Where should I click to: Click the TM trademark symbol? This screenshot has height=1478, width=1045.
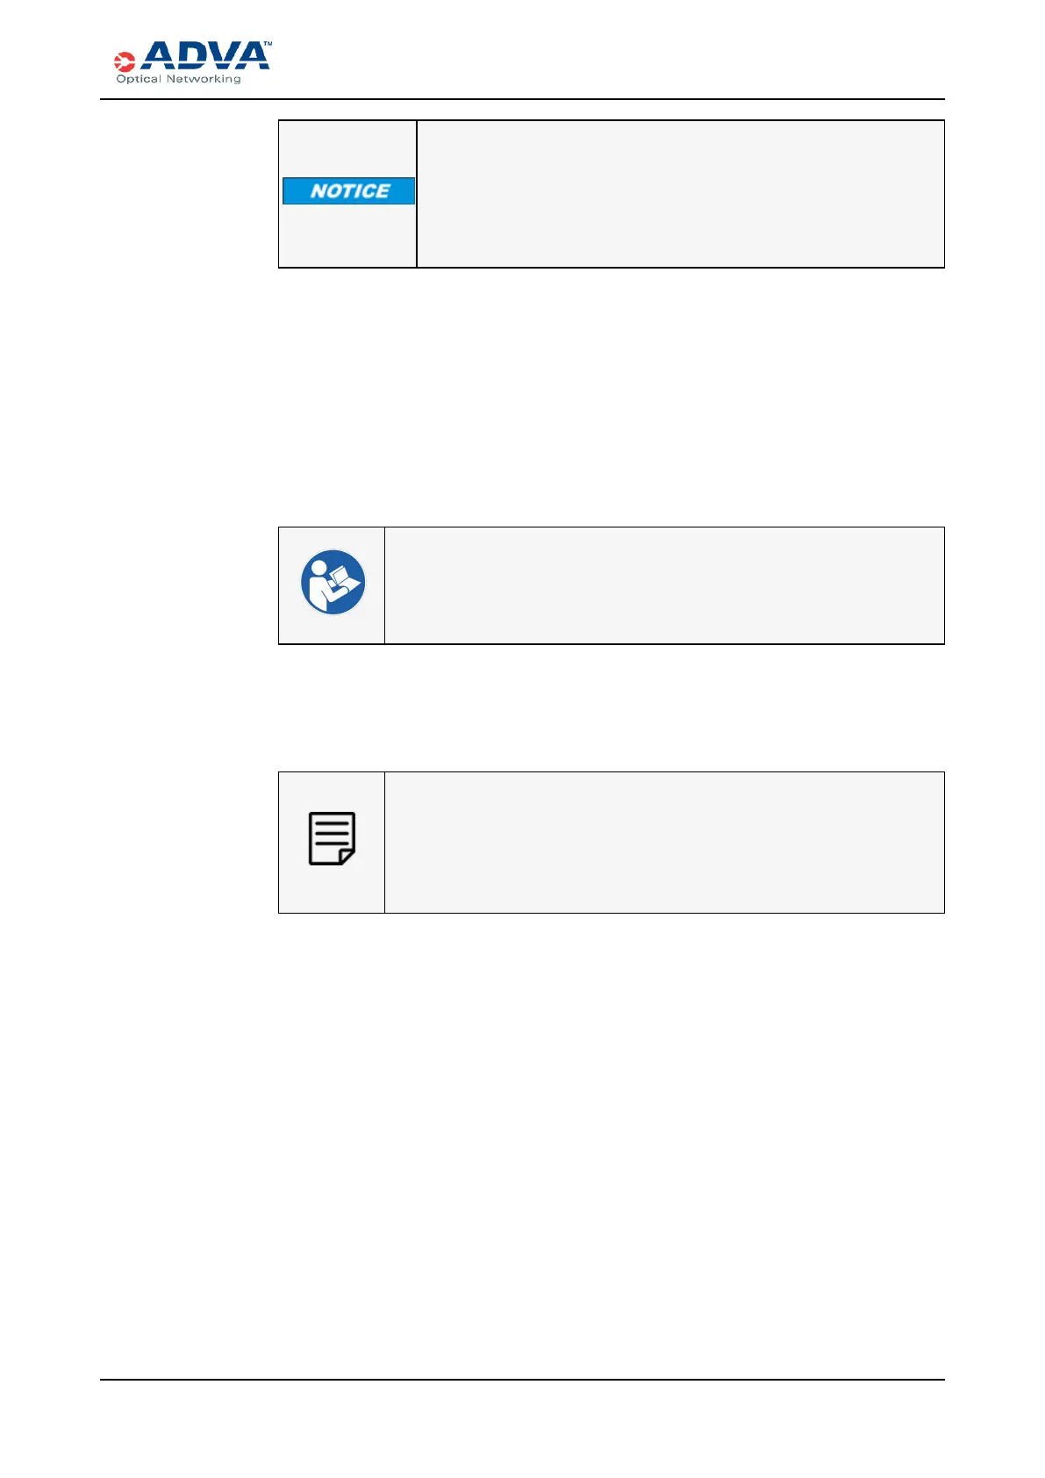tap(268, 43)
